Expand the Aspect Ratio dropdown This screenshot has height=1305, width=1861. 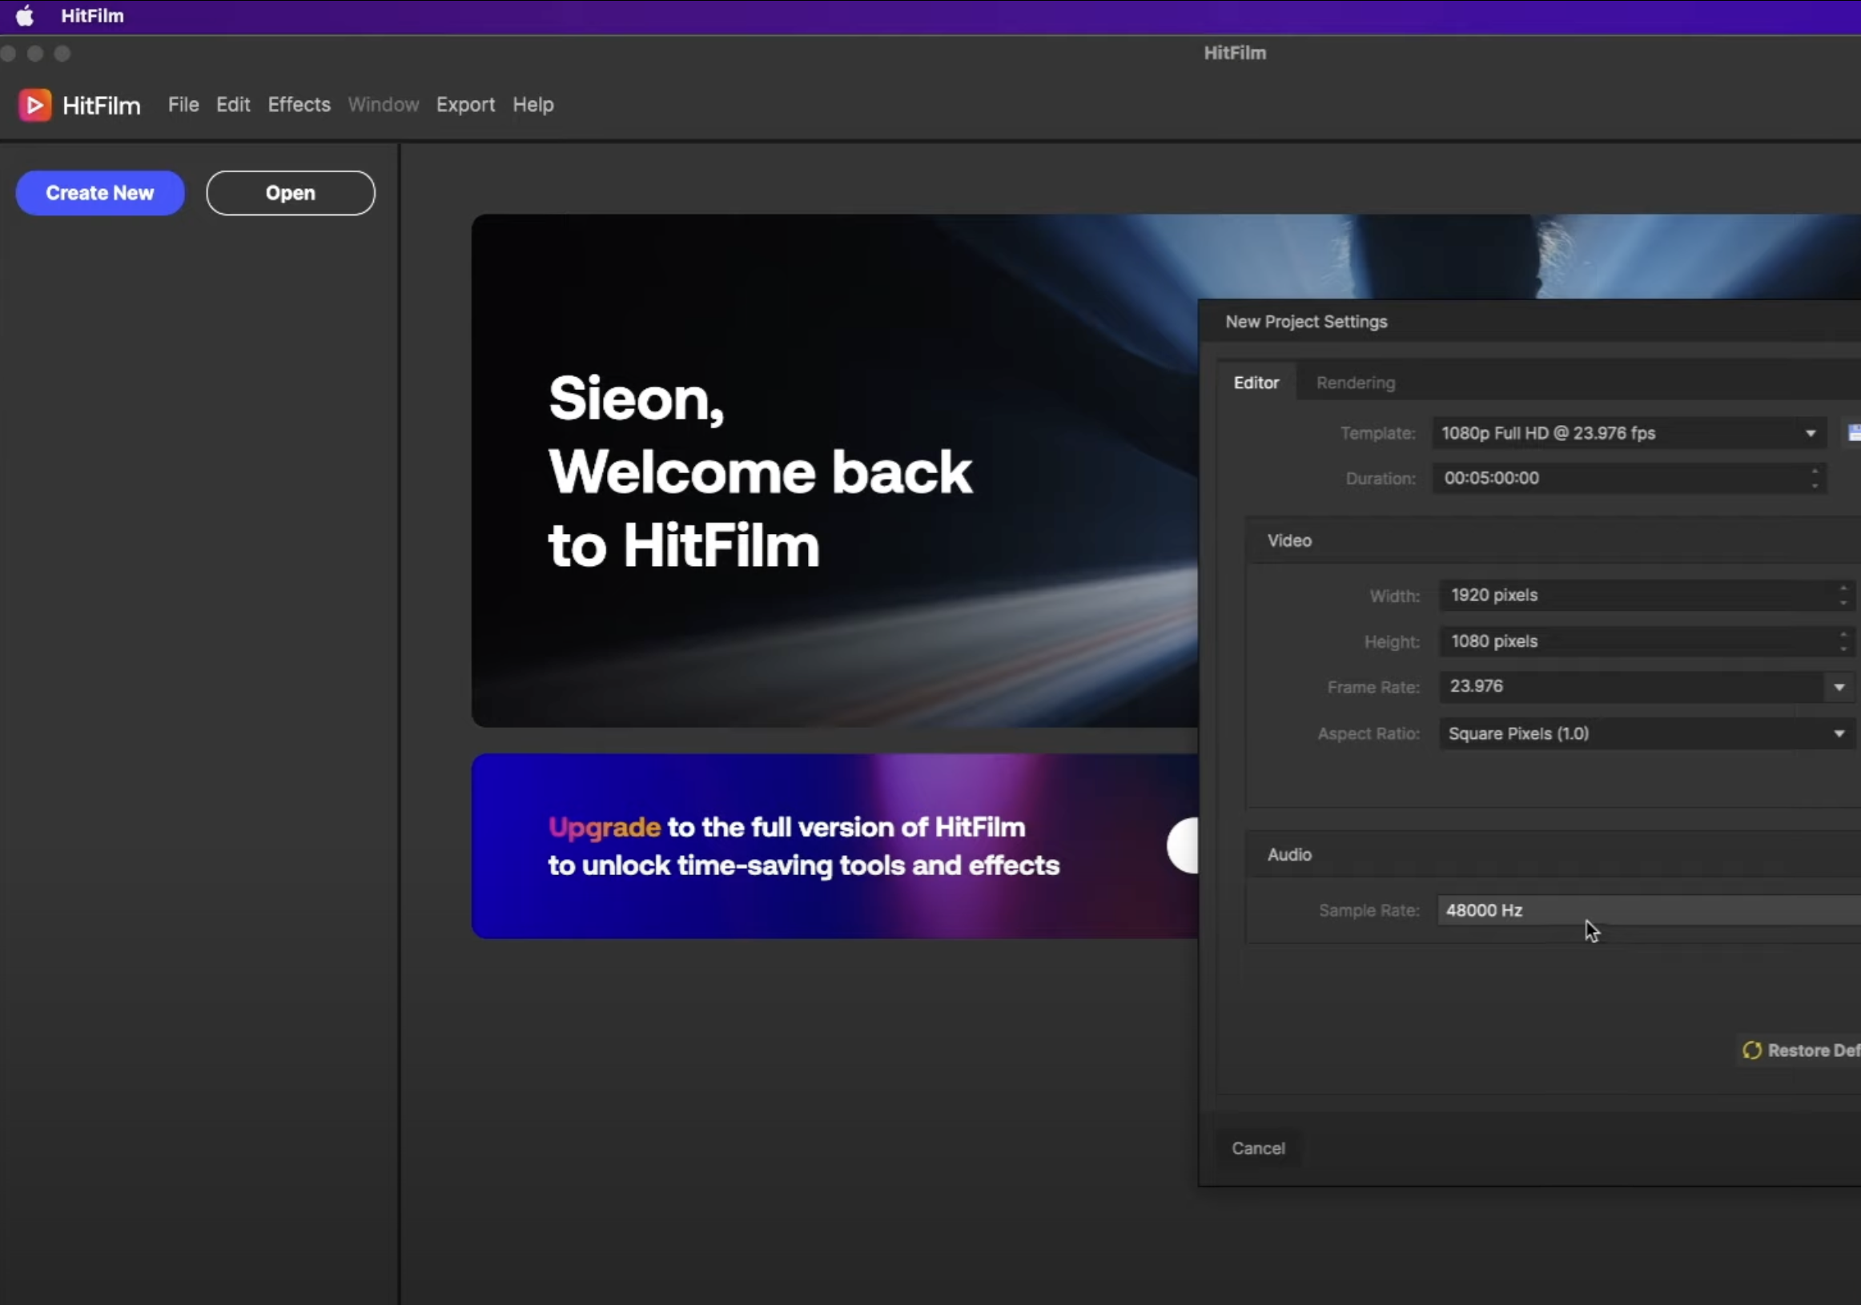[x=1839, y=733]
